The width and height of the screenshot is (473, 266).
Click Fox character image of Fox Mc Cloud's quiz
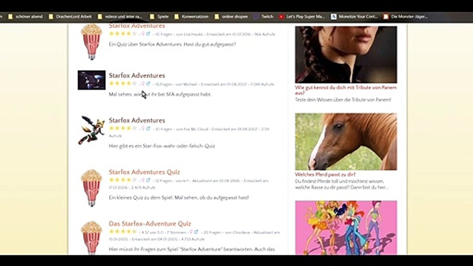[x=91, y=130]
